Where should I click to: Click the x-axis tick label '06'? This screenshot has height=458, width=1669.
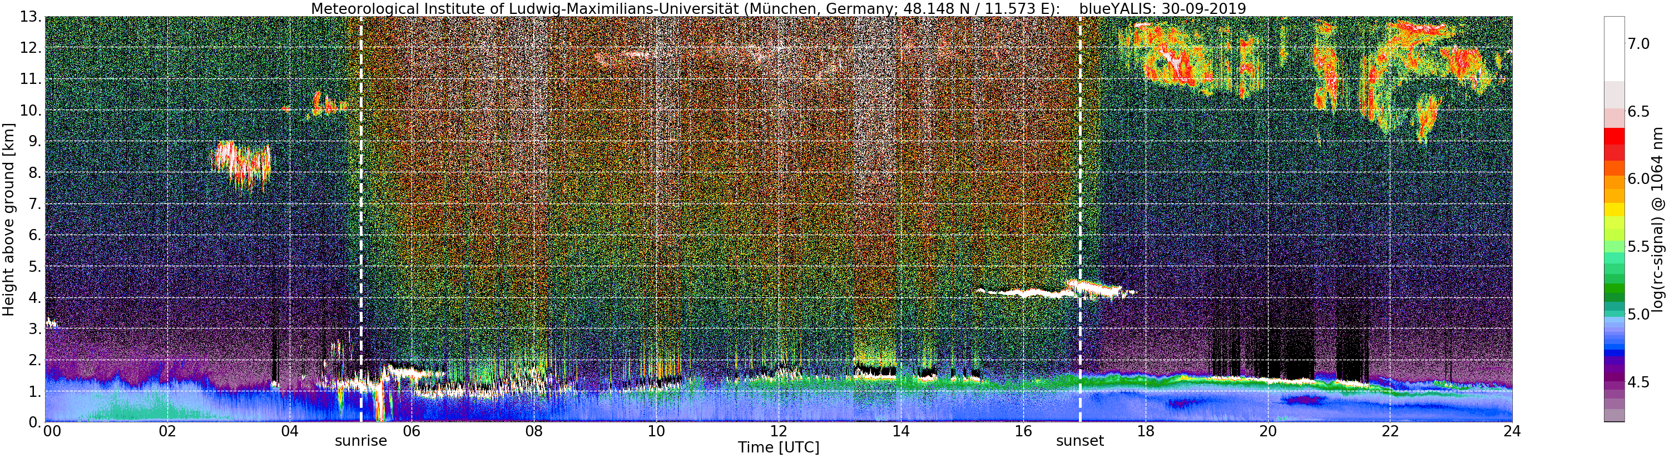click(x=412, y=431)
